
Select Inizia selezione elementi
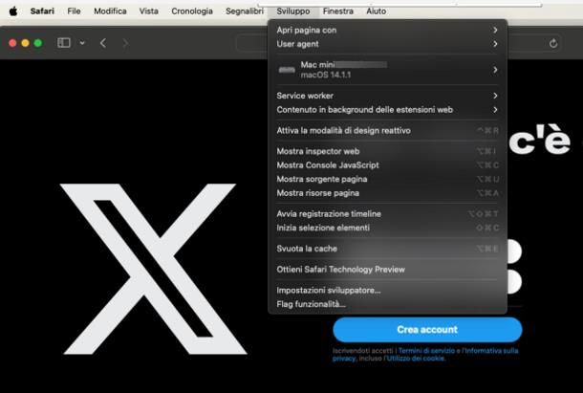(387, 228)
